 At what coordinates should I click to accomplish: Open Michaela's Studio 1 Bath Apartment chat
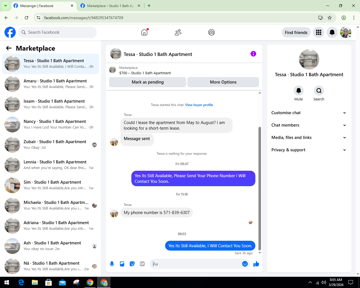[x=51, y=206]
